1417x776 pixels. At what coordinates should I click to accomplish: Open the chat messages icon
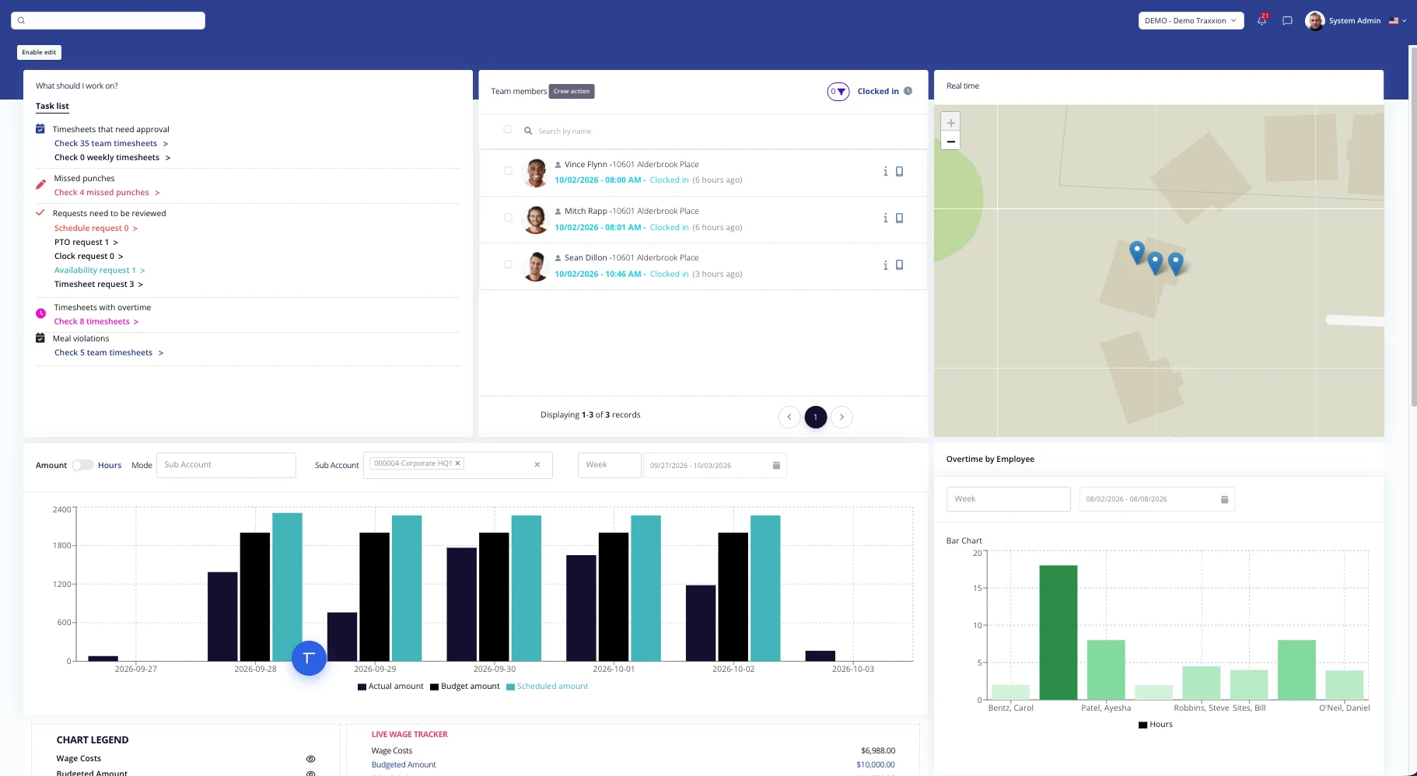pos(1287,21)
